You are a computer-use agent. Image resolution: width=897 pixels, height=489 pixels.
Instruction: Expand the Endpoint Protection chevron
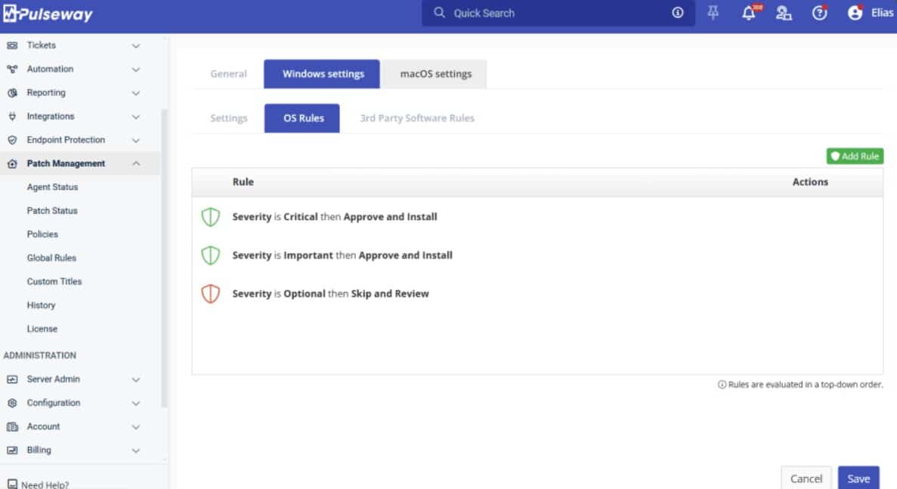pos(135,140)
